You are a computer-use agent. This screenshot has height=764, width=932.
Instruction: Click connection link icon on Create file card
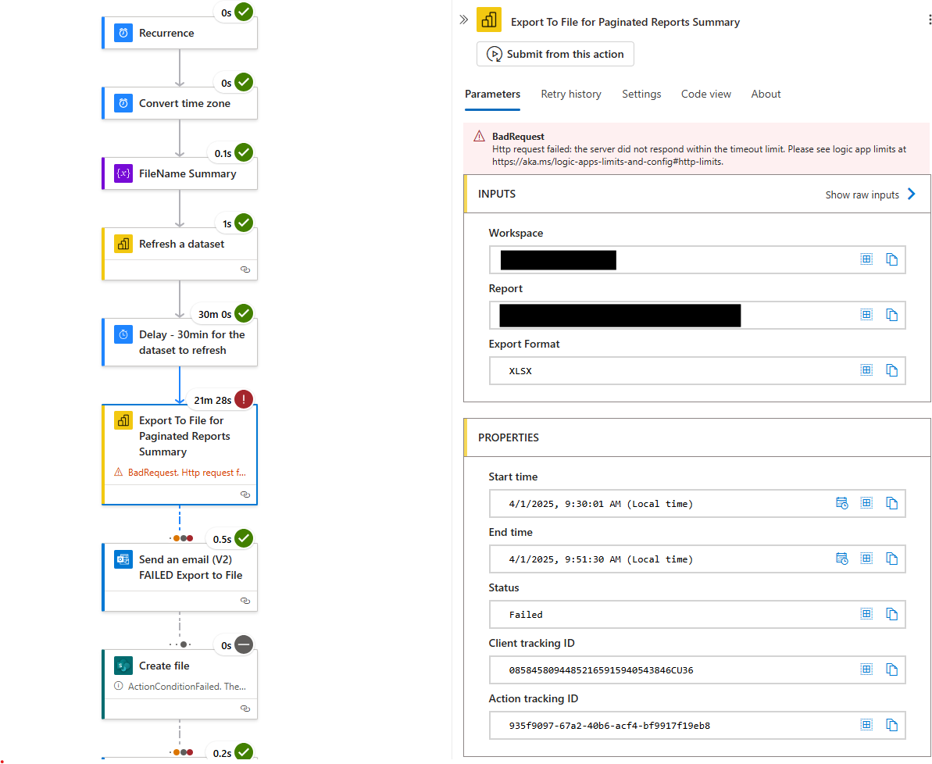coord(245,708)
